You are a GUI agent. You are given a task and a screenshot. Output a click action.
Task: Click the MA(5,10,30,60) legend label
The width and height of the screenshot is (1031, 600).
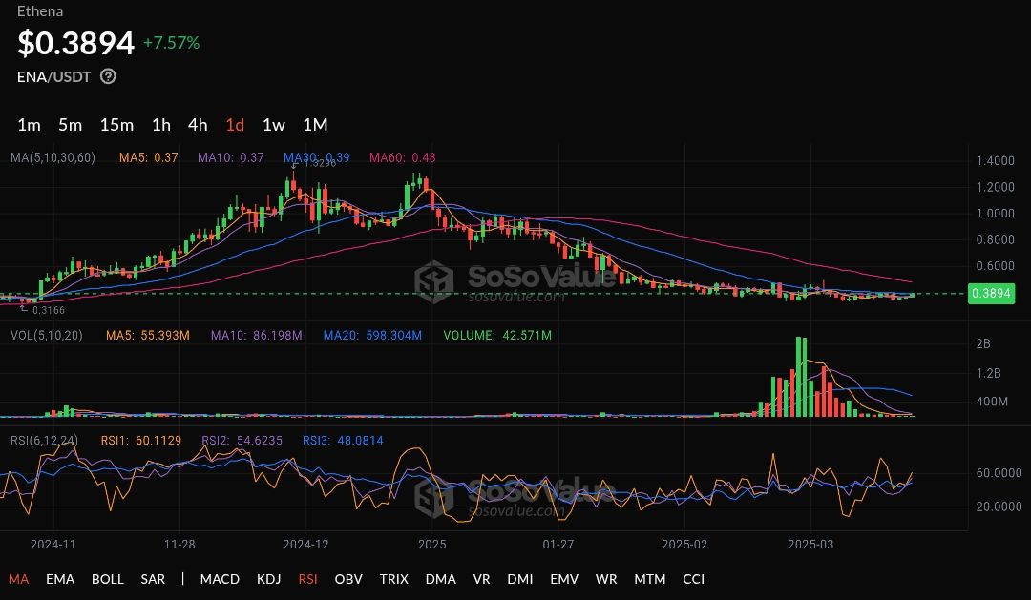[x=53, y=157]
